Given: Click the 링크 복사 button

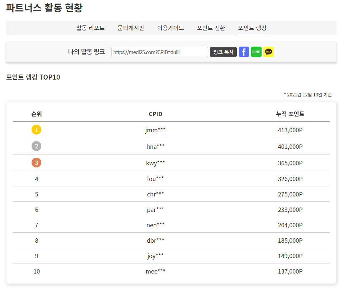Looking at the screenshot, I should (x=223, y=52).
